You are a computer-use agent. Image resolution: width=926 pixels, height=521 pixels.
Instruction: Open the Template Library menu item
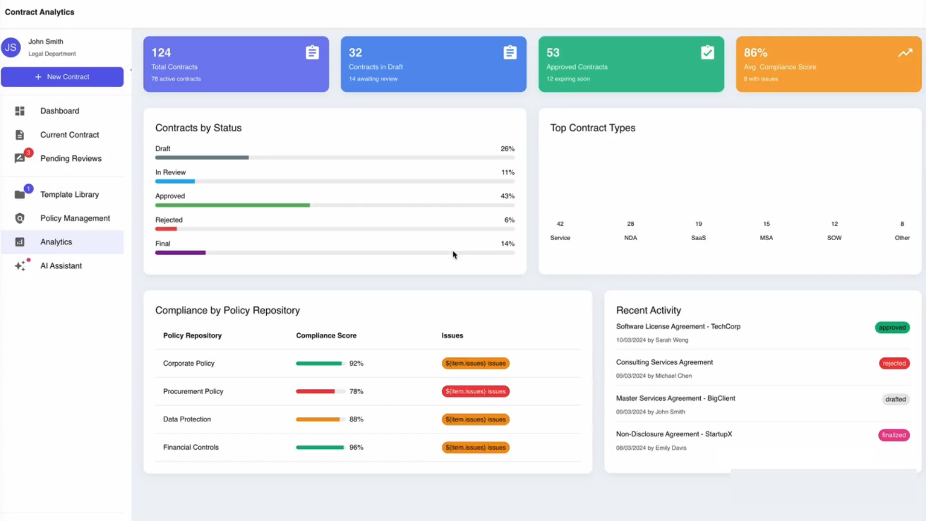69,194
